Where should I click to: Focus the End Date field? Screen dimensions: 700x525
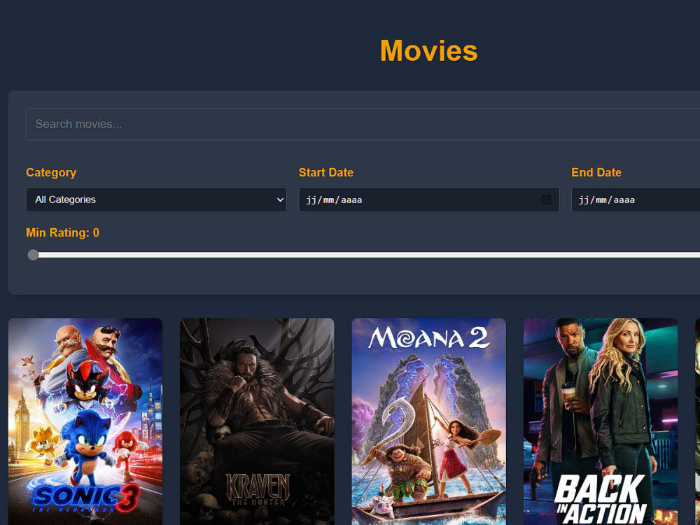(x=636, y=199)
